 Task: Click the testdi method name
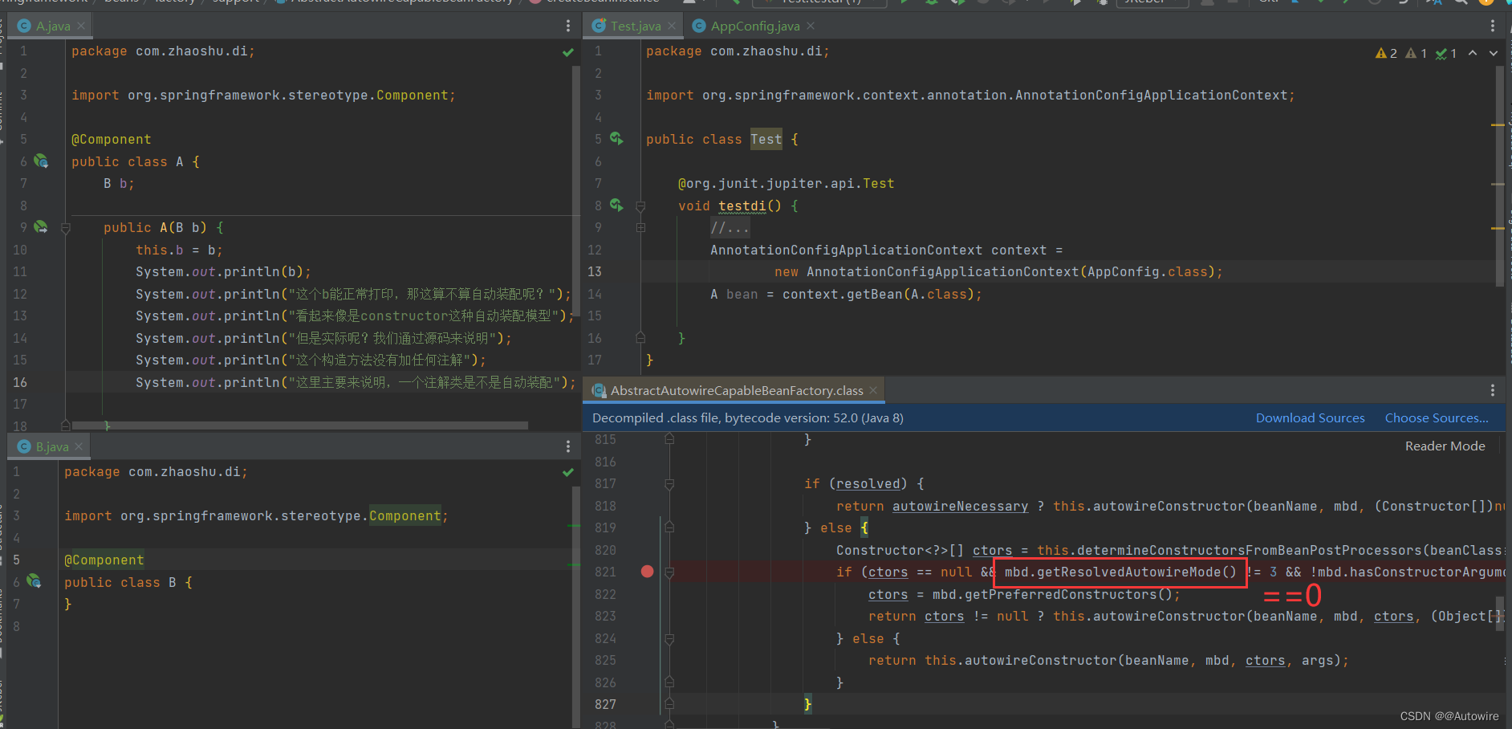pyautogui.click(x=742, y=206)
